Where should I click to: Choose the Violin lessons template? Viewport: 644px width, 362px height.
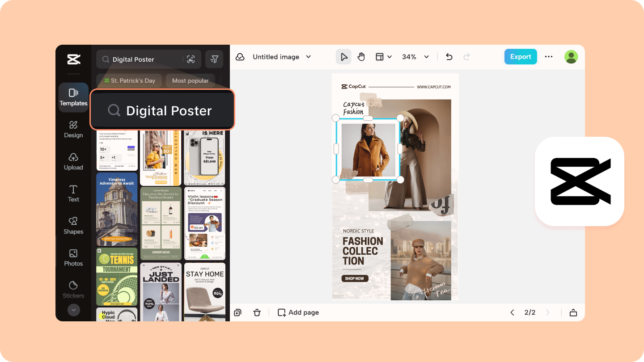[x=205, y=223]
